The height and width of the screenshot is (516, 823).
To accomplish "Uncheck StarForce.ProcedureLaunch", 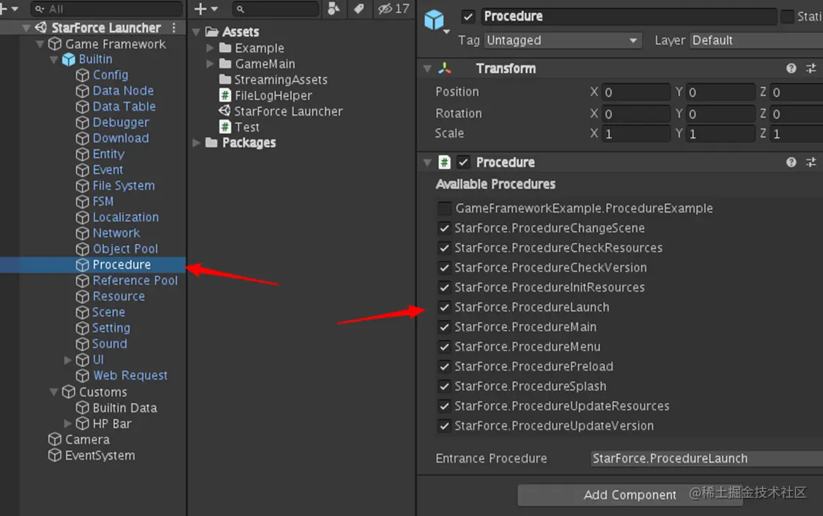I will click(x=445, y=307).
